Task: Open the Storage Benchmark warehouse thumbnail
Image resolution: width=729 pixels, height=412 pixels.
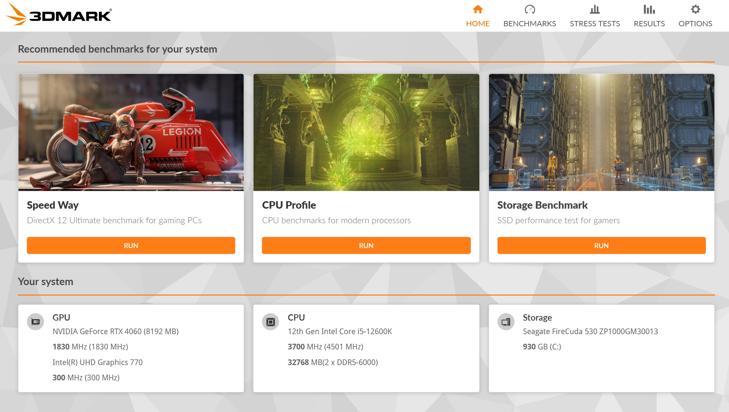Action: (602, 132)
